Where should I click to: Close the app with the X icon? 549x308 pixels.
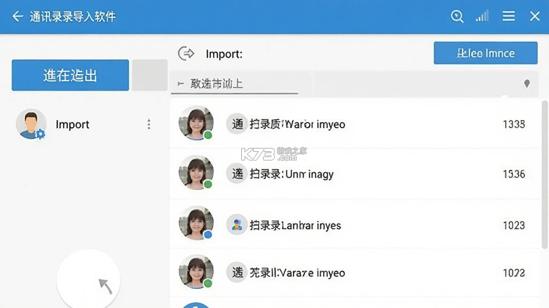click(x=535, y=16)
